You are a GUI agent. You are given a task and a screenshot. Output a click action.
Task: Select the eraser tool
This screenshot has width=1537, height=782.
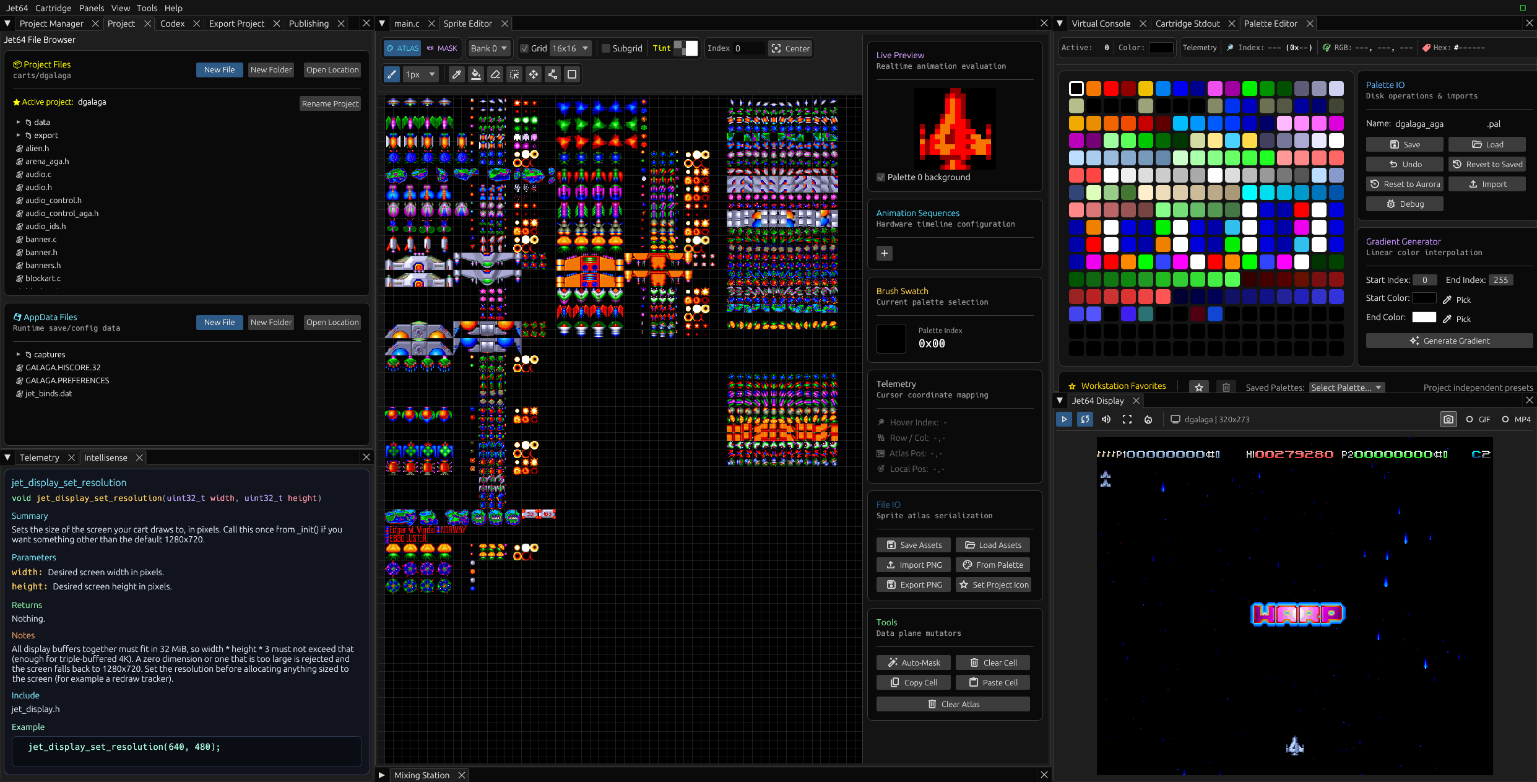pyautogui.click(x=495, y=75)
